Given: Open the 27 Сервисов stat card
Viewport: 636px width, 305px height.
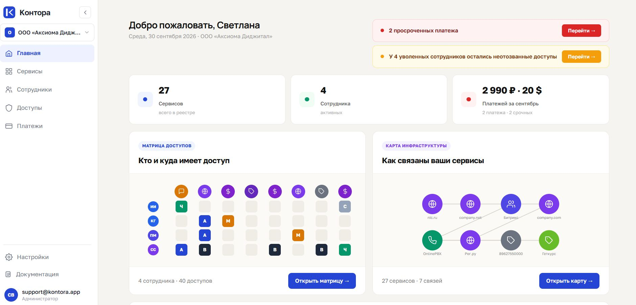Looking at the screenshot, I should [207, 99].
